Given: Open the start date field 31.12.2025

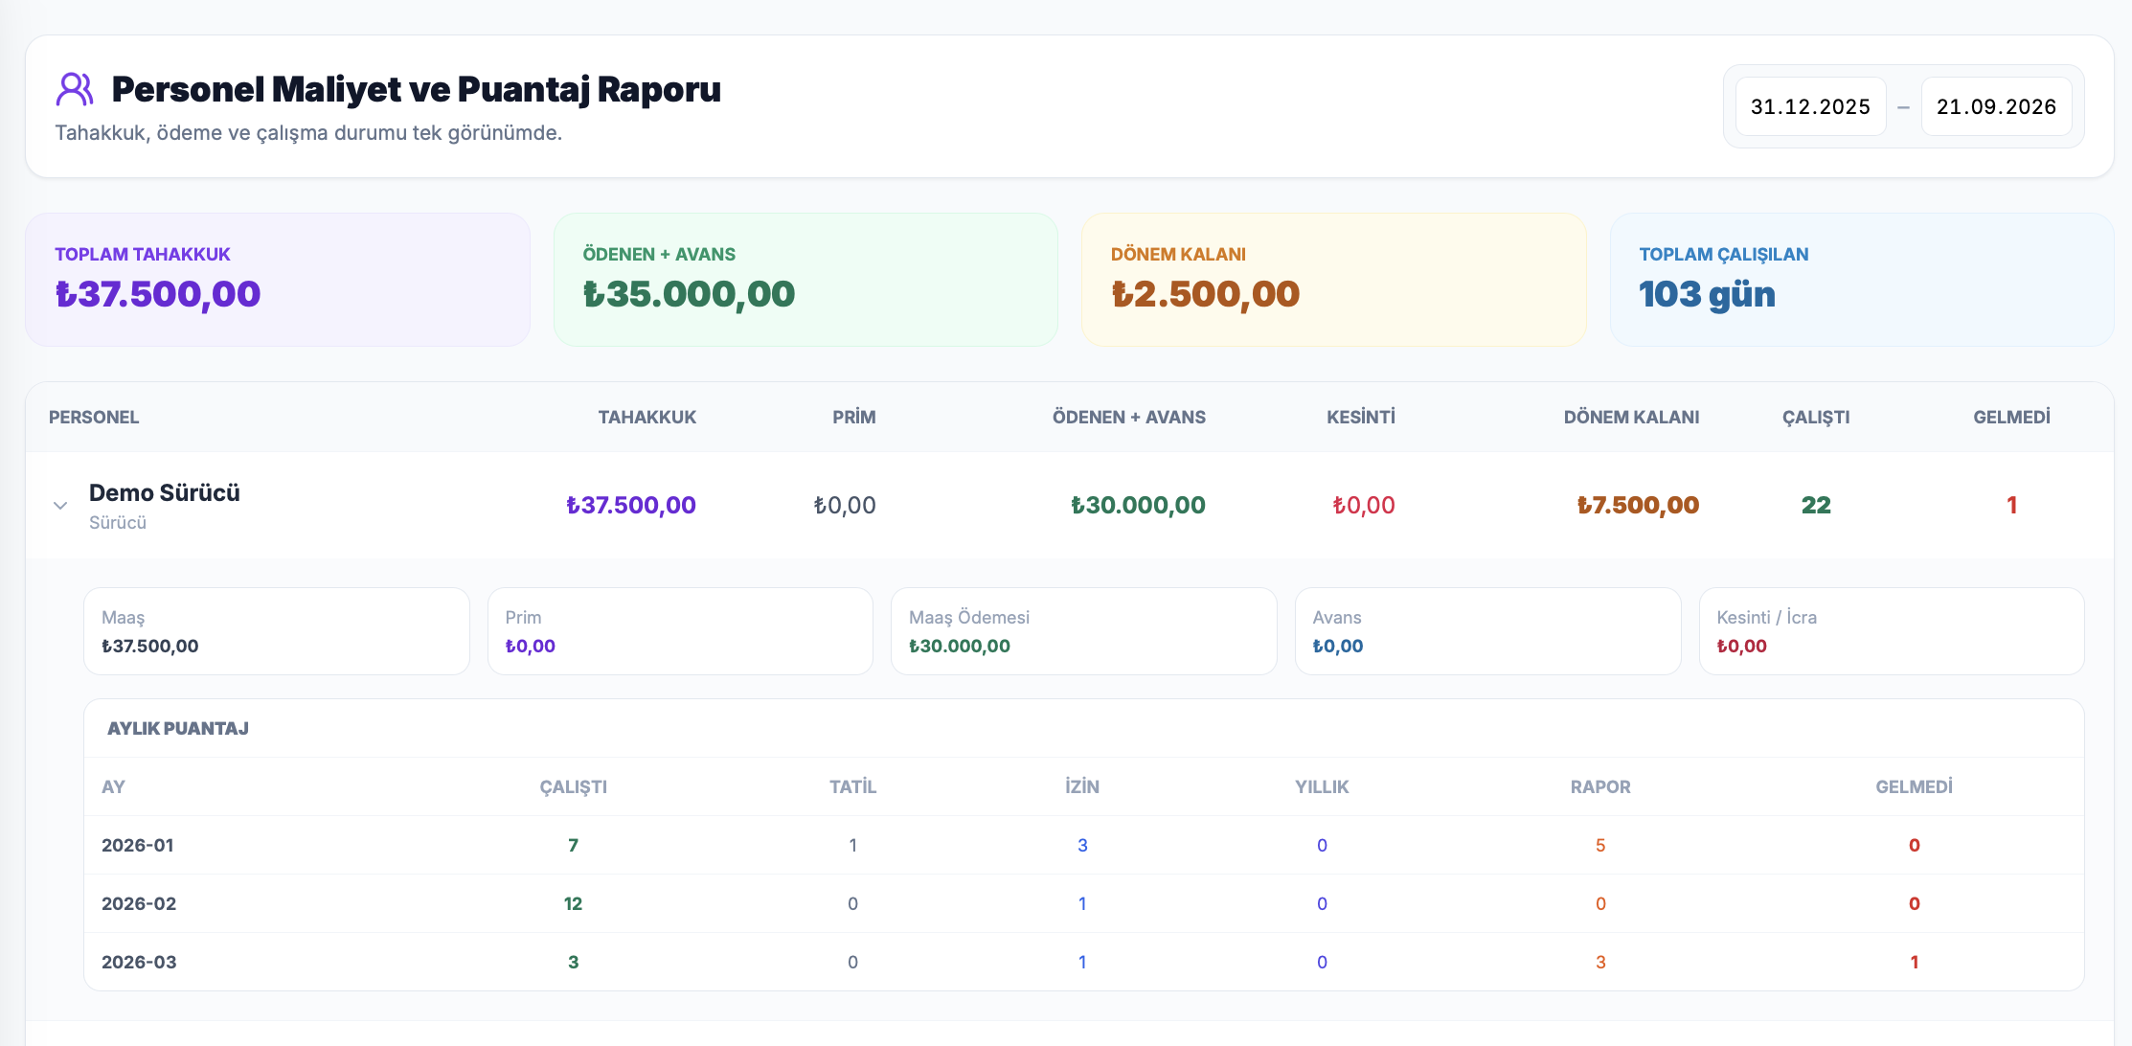Looking at the screenshot, I should pos(1810,106).
